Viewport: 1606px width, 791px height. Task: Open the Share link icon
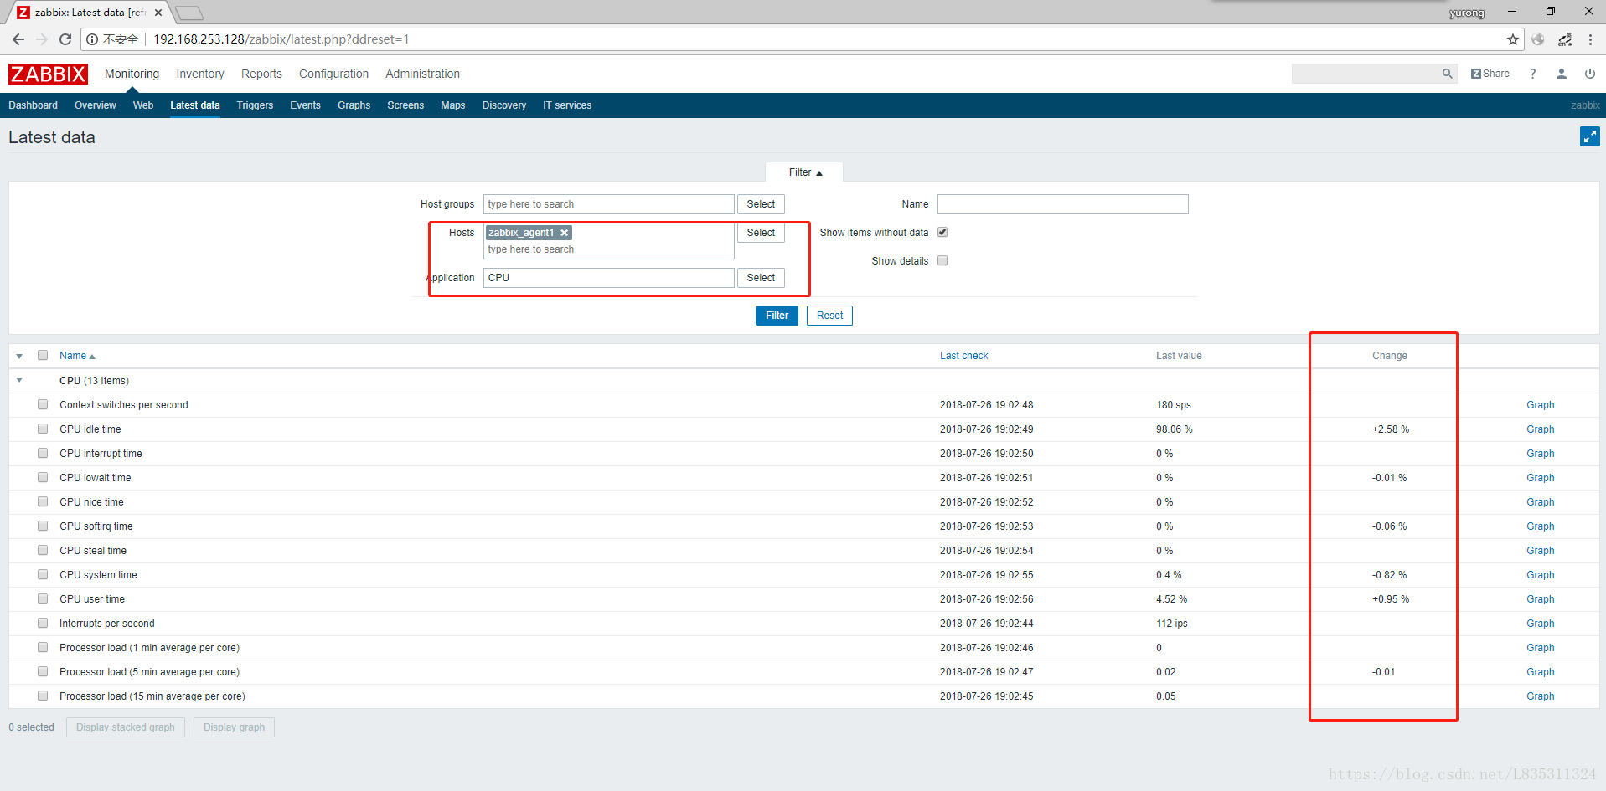(1490, 74)
